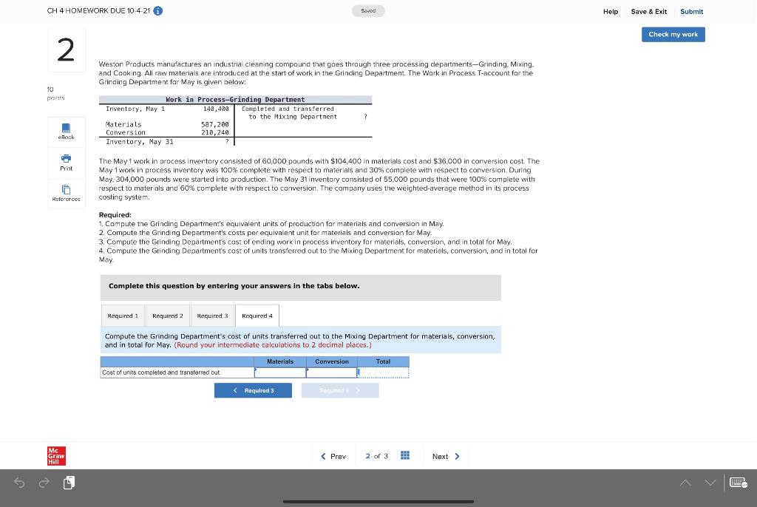The image size is (757, 507).
Task: Open the References sidebar icon
Action: pyautogui.click(x=66, y=193)
